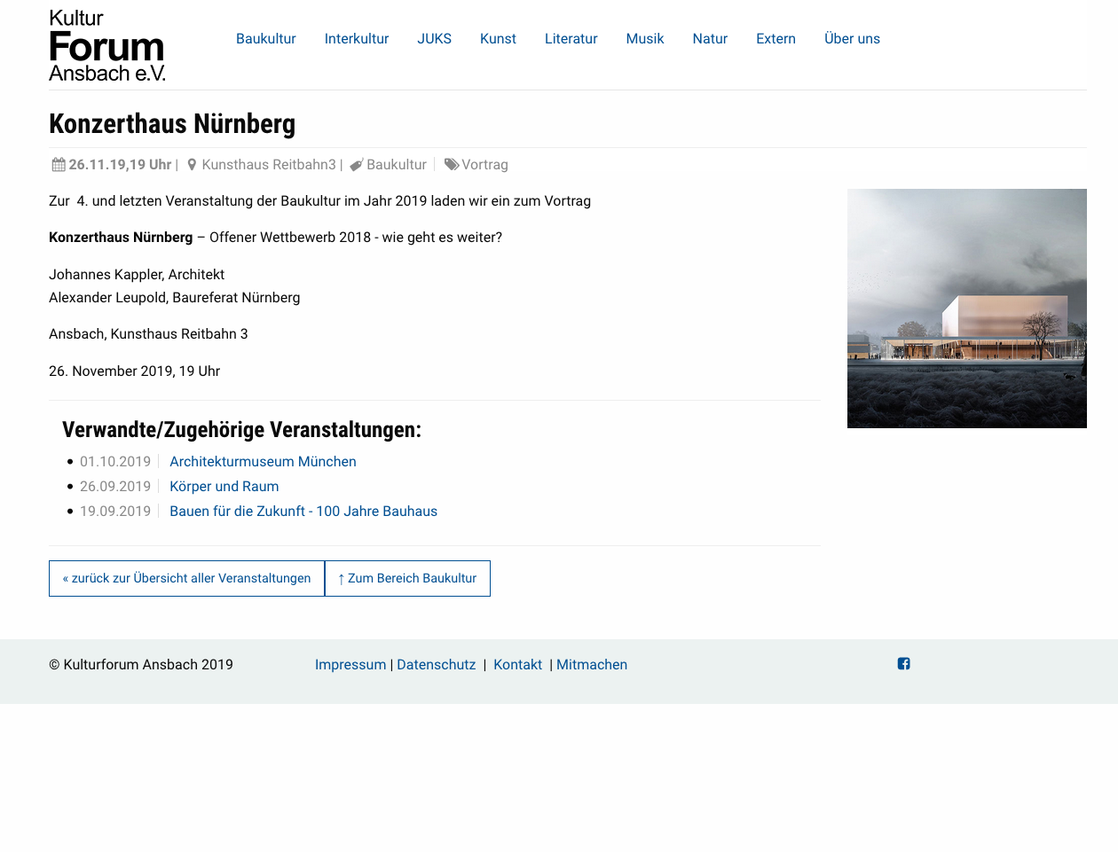Image resolution: width=1118 pixels, height=852 pixels.
Task: Click the calendar icon beside the event date
Action: coord(57,164)
